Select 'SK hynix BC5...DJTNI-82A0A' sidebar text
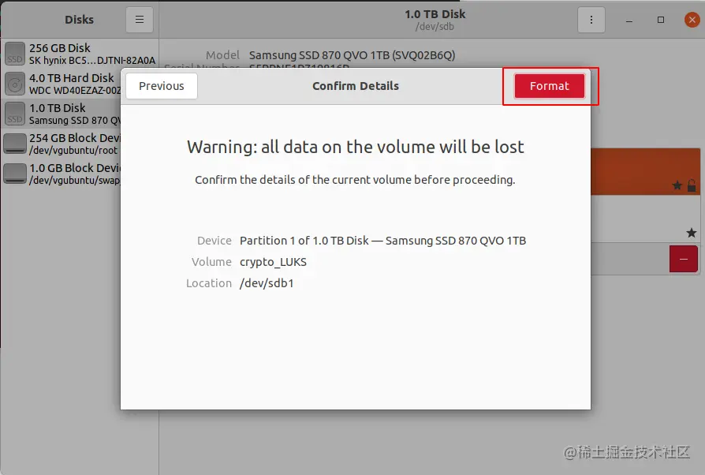 tap(92, 60)
